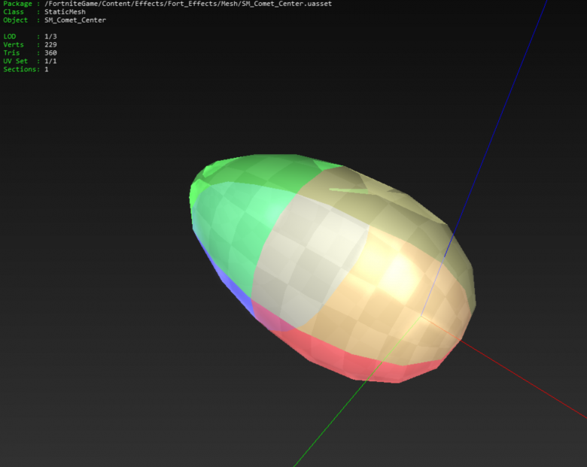This screenshot has width=587, height=467.
Task: Click the Class label
Action: [x=14, y=12]
